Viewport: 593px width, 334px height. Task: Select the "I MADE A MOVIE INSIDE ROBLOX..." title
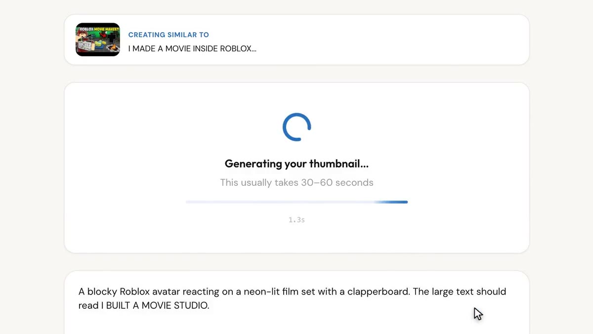(192, 48)
